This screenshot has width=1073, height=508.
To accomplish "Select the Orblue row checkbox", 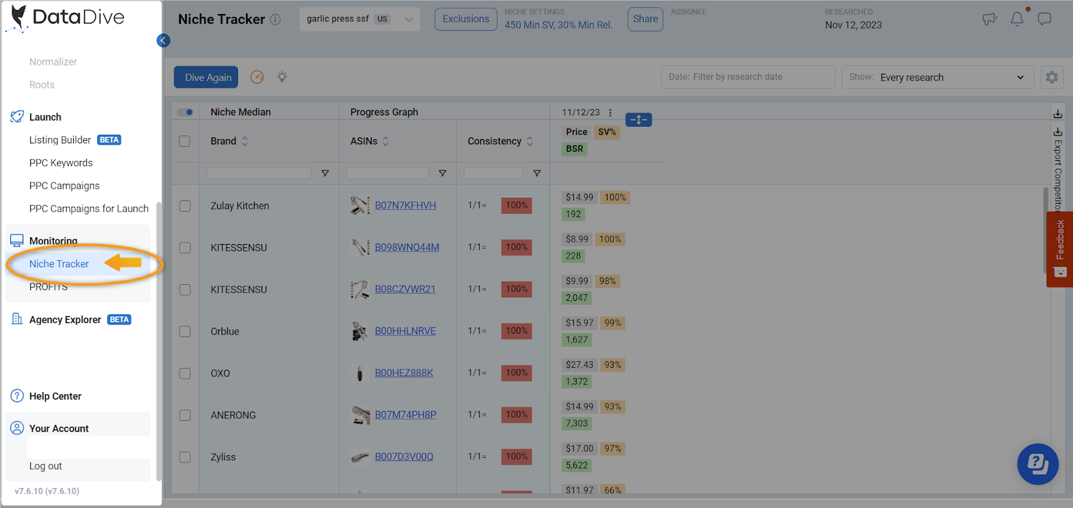I will tap(184, 332).
